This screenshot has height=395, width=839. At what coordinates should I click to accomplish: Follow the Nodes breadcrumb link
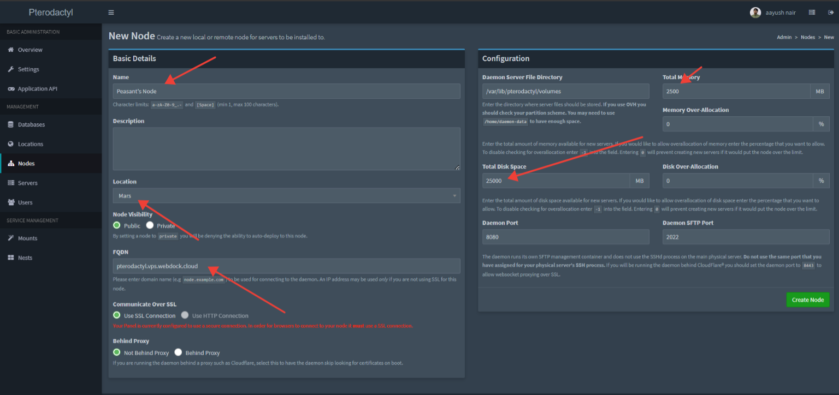(x=807, y=37)
